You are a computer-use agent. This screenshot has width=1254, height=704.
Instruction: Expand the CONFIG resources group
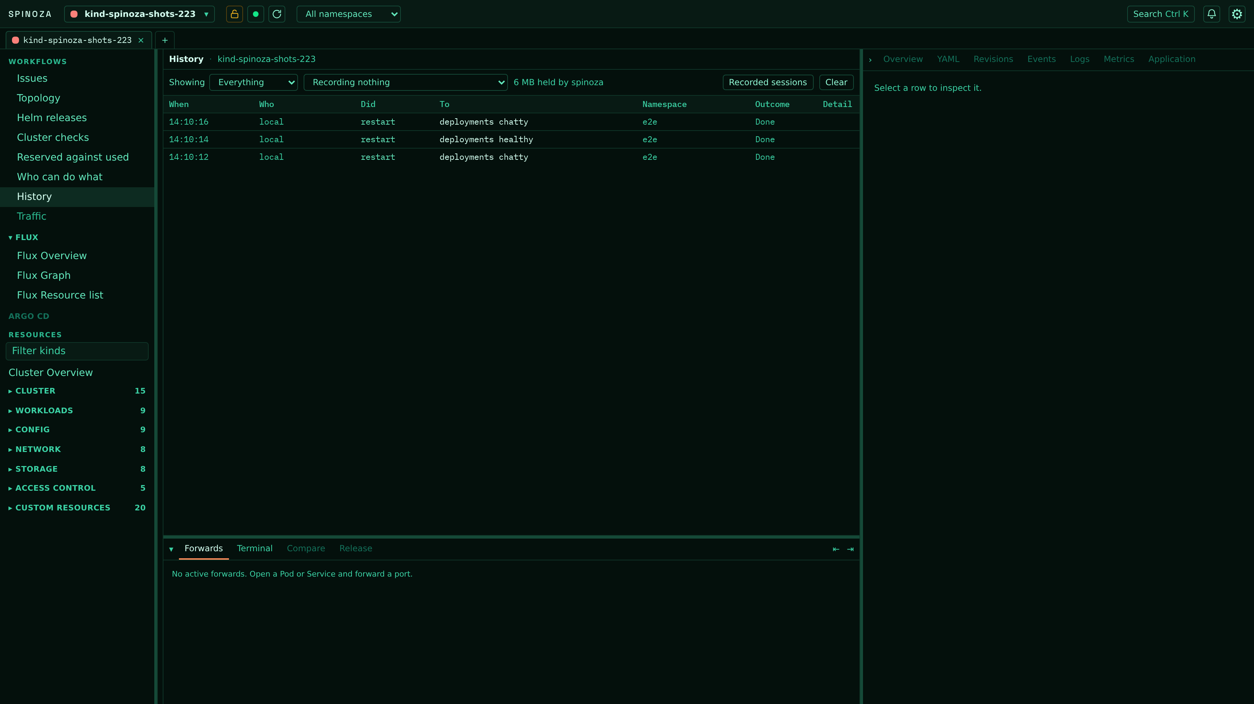77,429
